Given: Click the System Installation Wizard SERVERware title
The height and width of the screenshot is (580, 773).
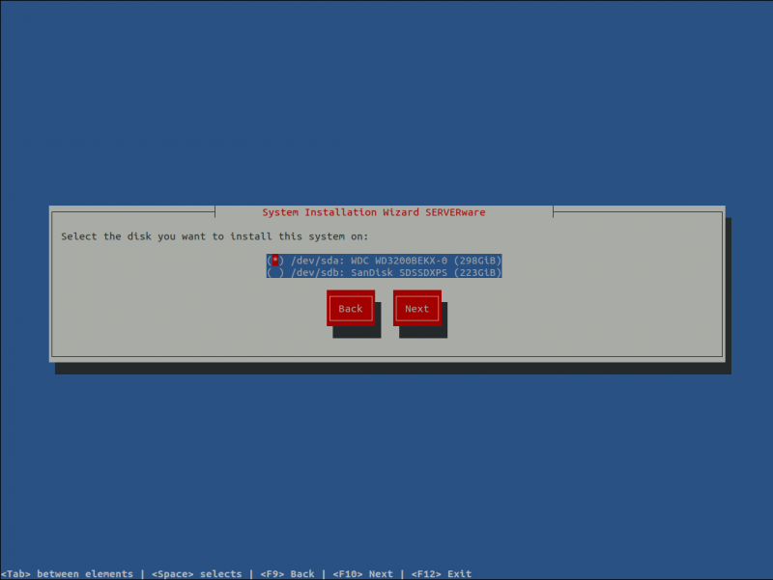Looking at the screenshot, I should click(373, 212).
